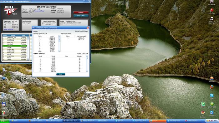The width and height of the screenshot is (219, 123).
Task: Click the up arrow of Betting Structure scrollbar
Action: (87, 56)
